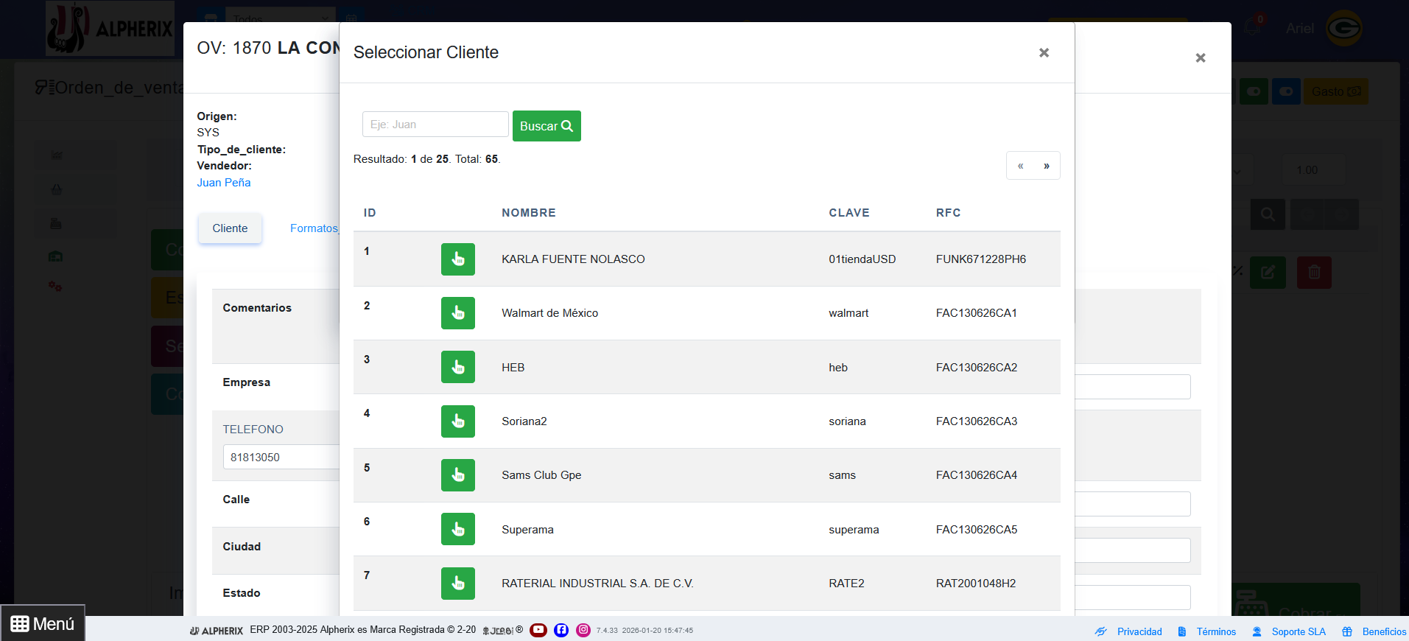Viewport: 1409px width, 641px height.
Task: Click the Ariel username in the header
Action: pyautogui.click(x=1300, y=28)
